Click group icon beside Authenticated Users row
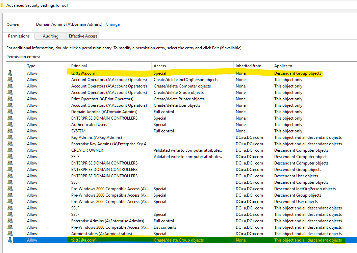The width and height of the screenshot is (357, 253). (10, 124)
